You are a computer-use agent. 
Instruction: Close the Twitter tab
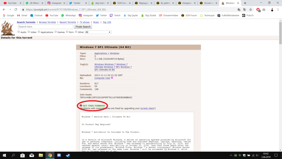(86, 3)
